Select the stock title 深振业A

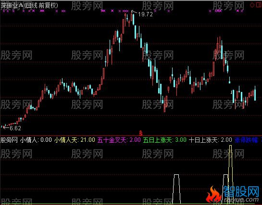[12, 5]
